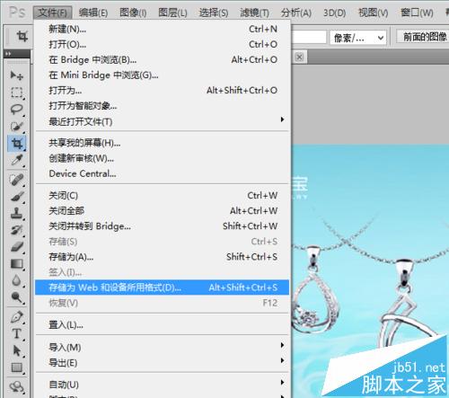Select the Eraser tool

(17, 247)
